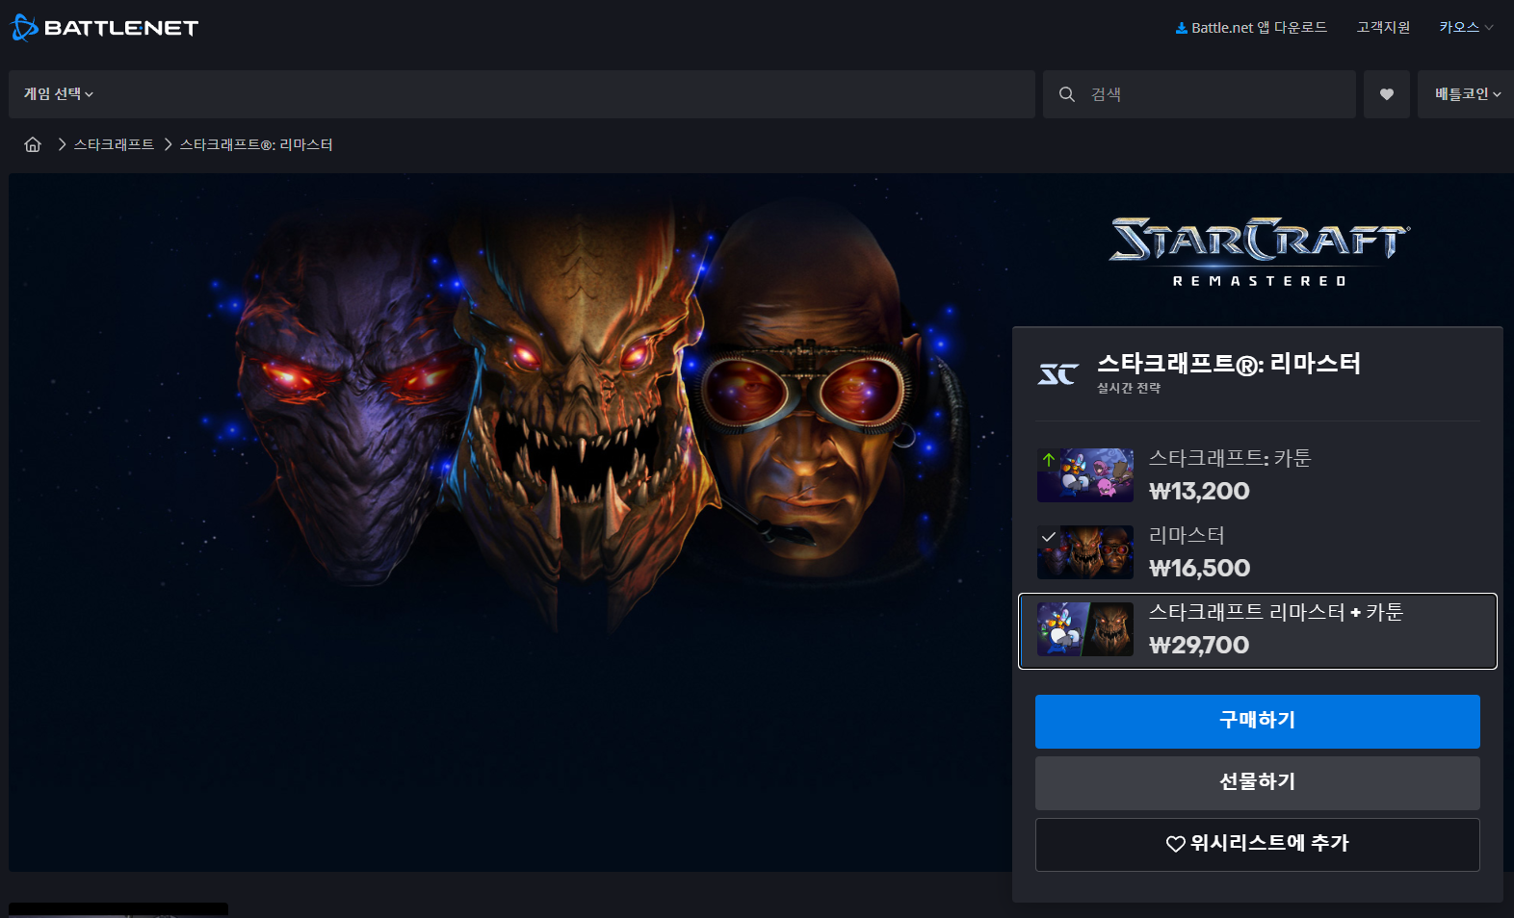
Task: Open the home breadcrumb icon
Action: (x=33, y=144)
